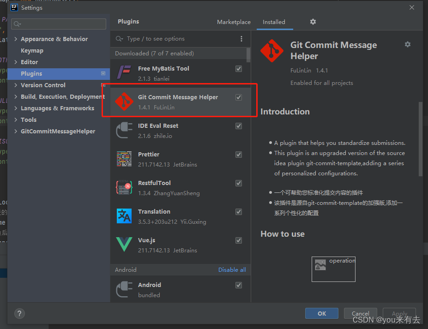
Task: Expand the Tools settings node
Action: click(x=16, y=120)
